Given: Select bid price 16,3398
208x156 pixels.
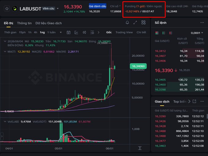Looking at the screenshot, I should pos(160,90).
